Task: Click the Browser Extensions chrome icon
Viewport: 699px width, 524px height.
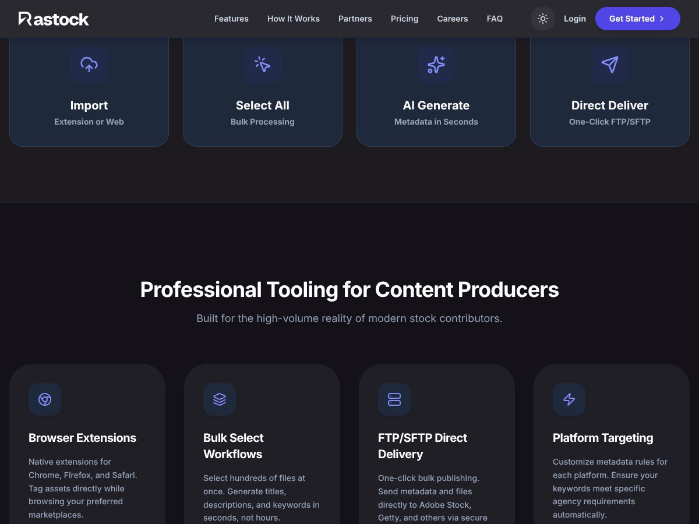Action: point(45,399)
